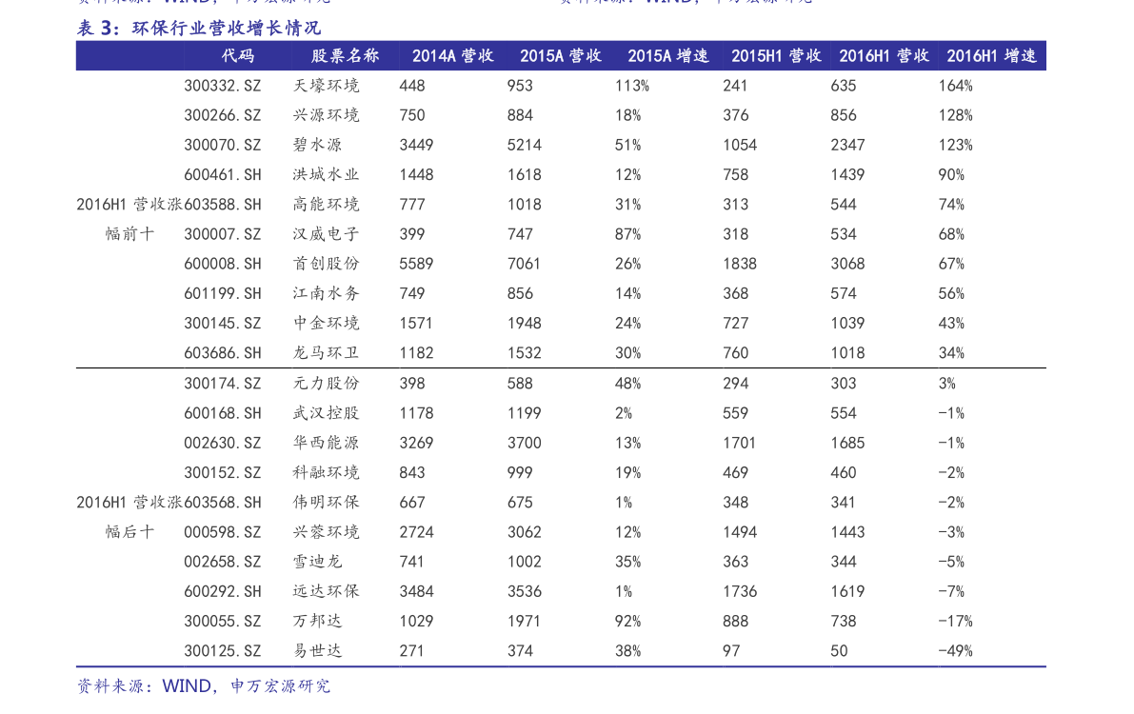Viewport: 1134px width, 714px height.
Task: Click the 2015A 增速 column header
Action: tap(668, 56)
